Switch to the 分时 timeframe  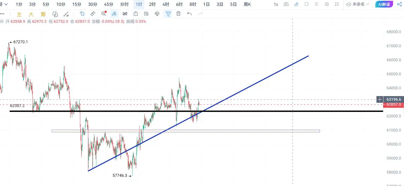point(124,4)
